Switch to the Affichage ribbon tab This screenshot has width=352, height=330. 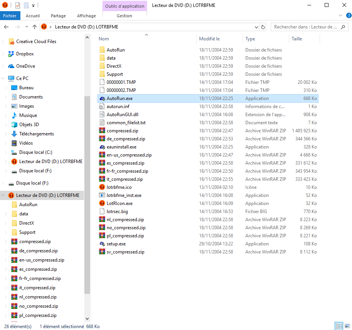click(86, 16)
